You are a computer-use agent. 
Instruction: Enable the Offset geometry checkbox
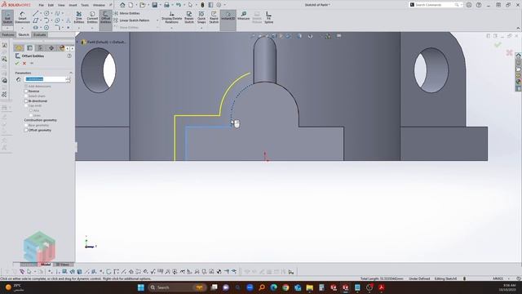pos(26,131)
